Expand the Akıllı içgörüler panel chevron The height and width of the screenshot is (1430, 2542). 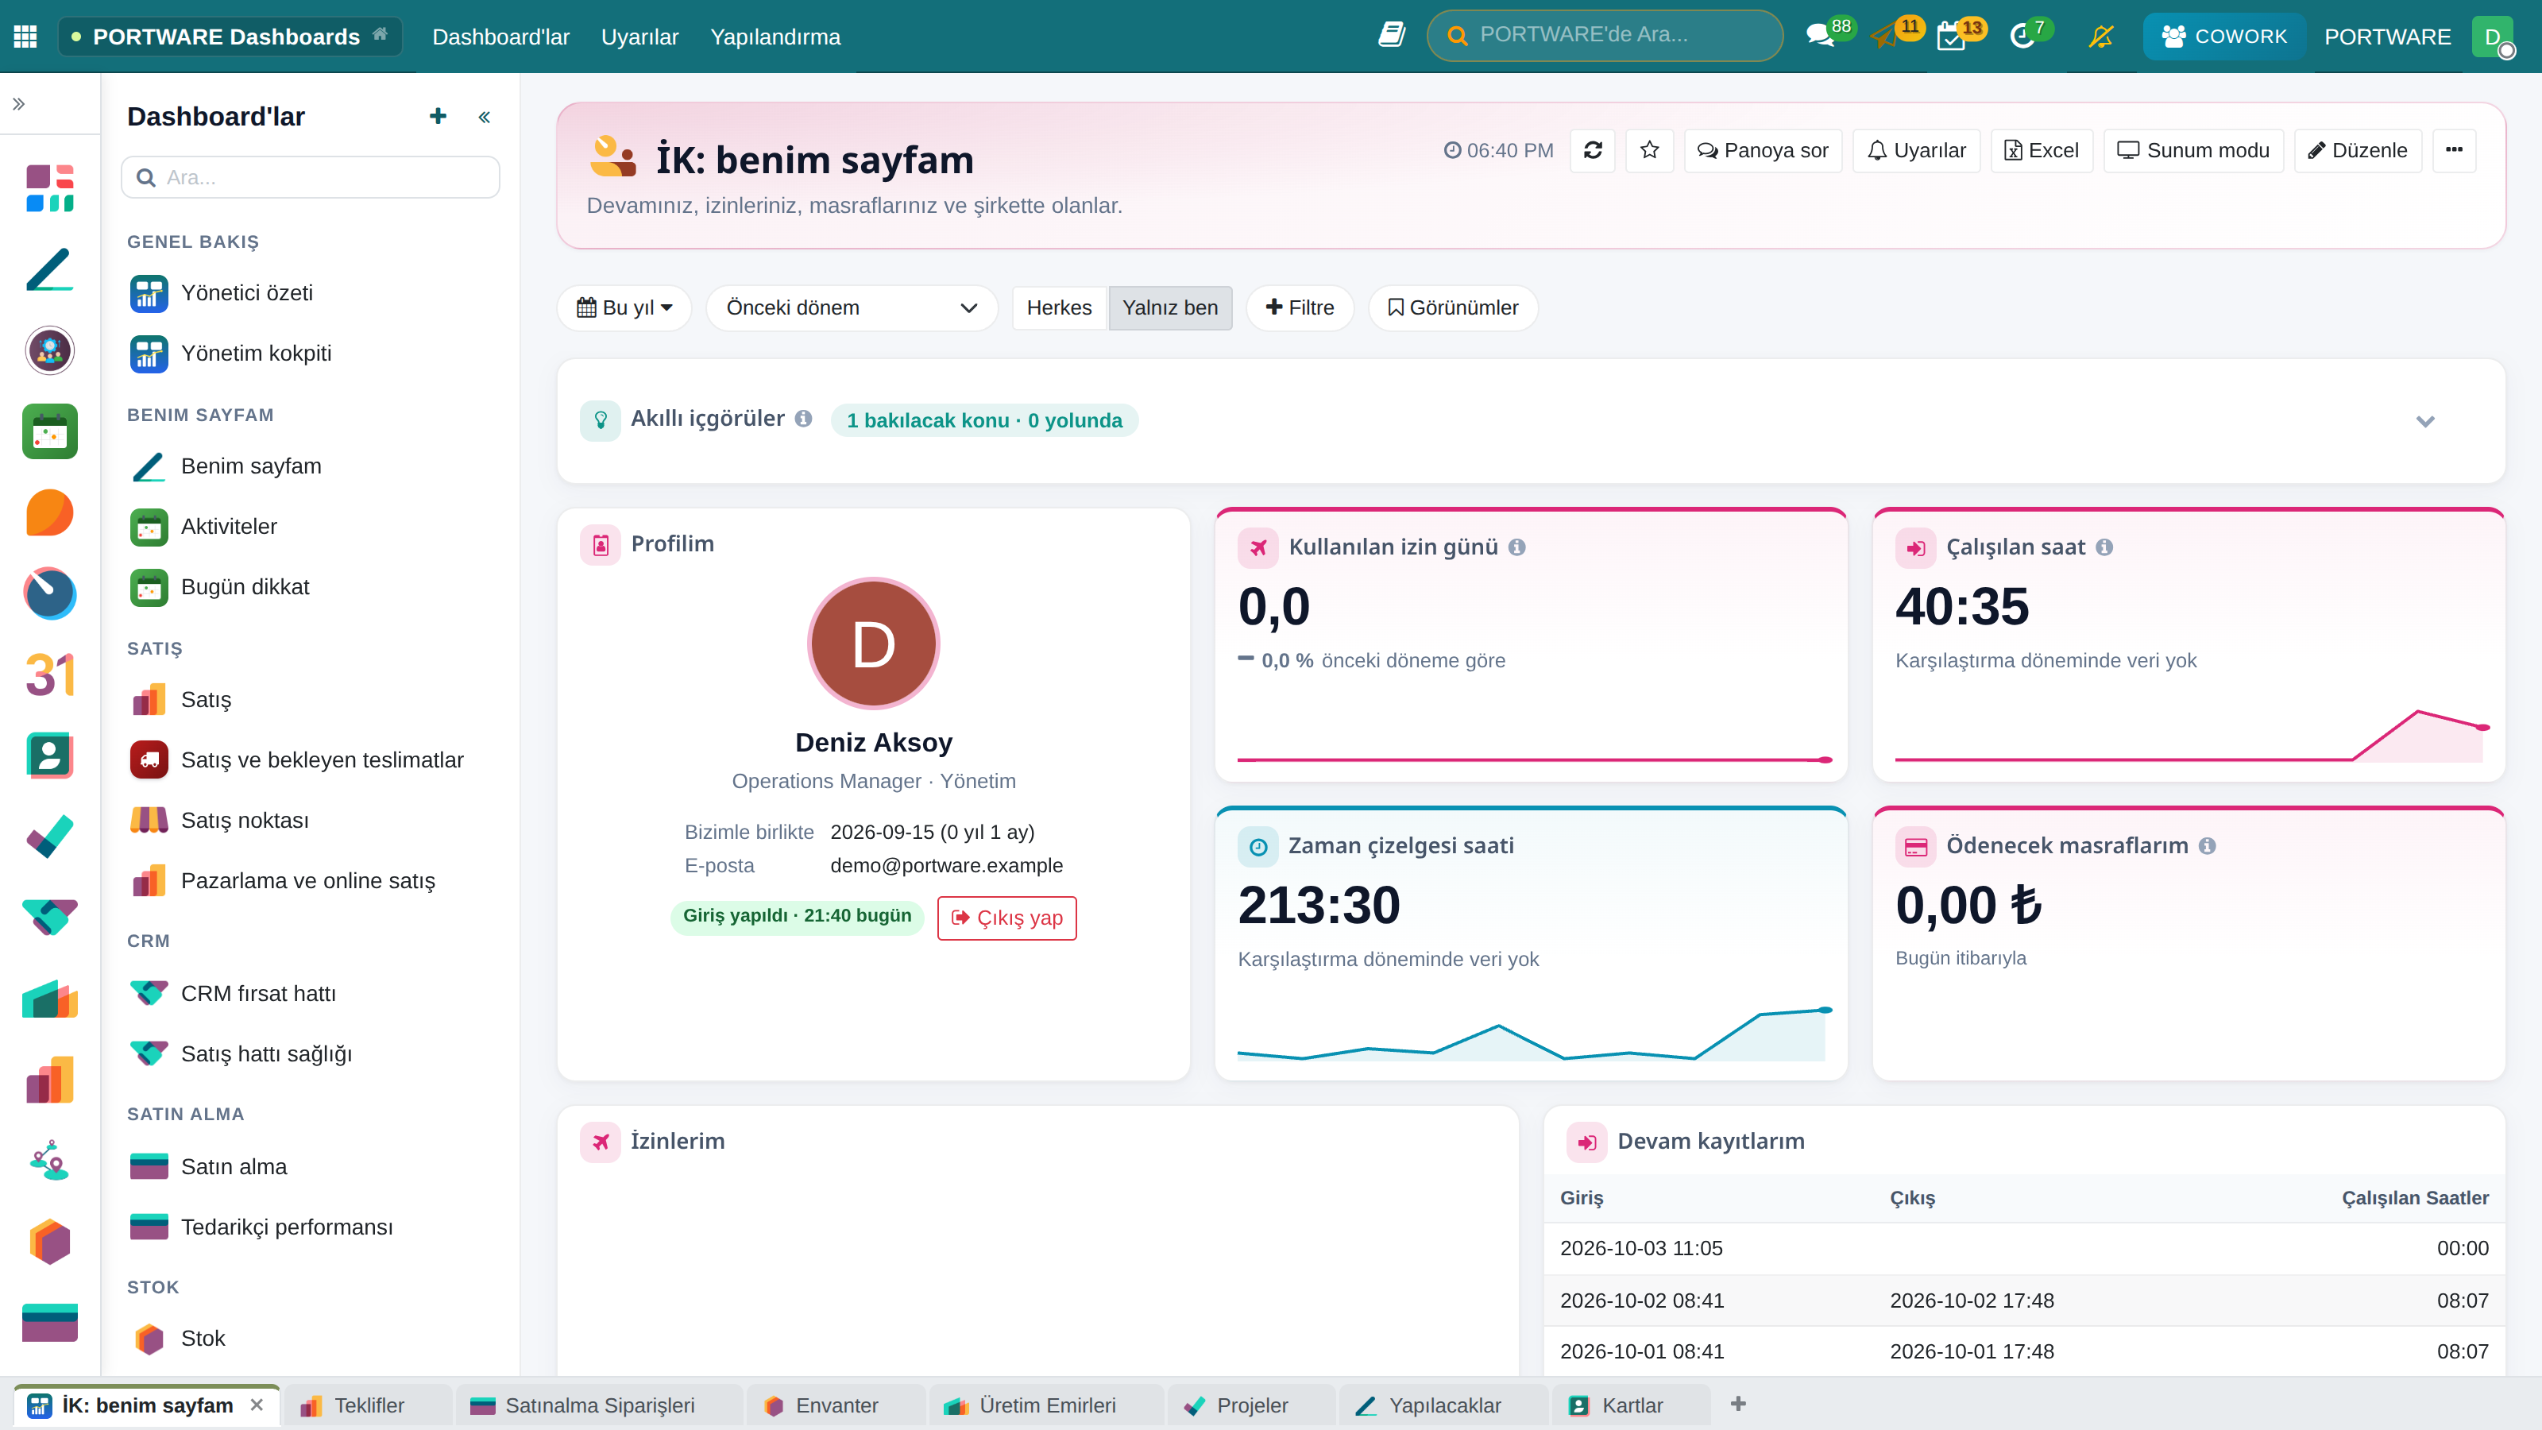(x=2424, y=421)
